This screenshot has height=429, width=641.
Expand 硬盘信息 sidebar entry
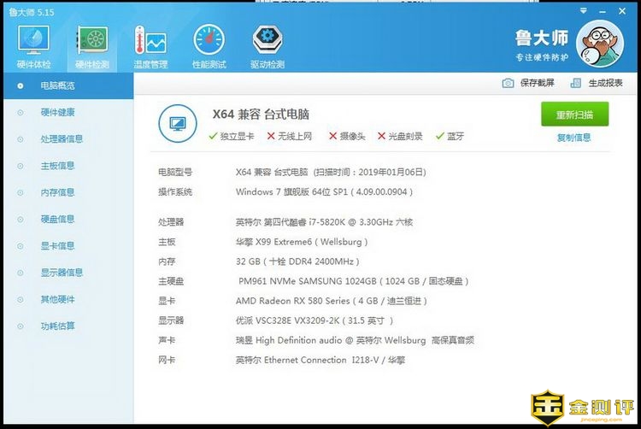pyautogui.click(x=57, y=220)
